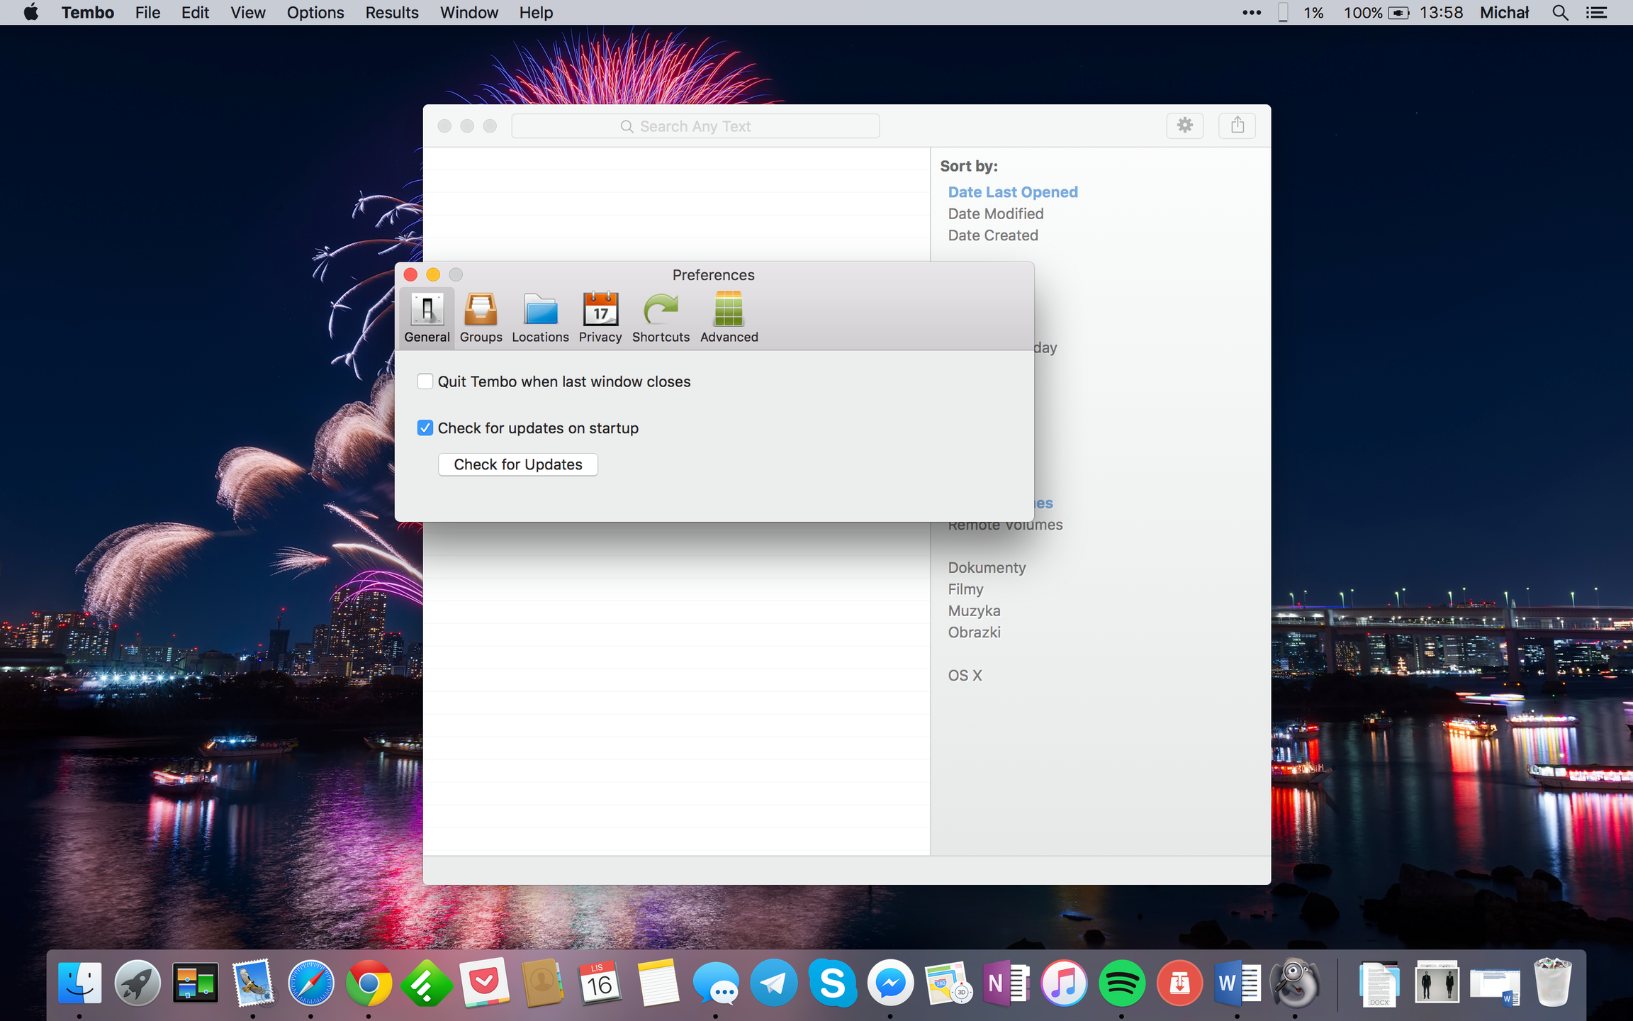
Task: Launch Google Chrome from the Dock
Action: (x=369, y=983)
